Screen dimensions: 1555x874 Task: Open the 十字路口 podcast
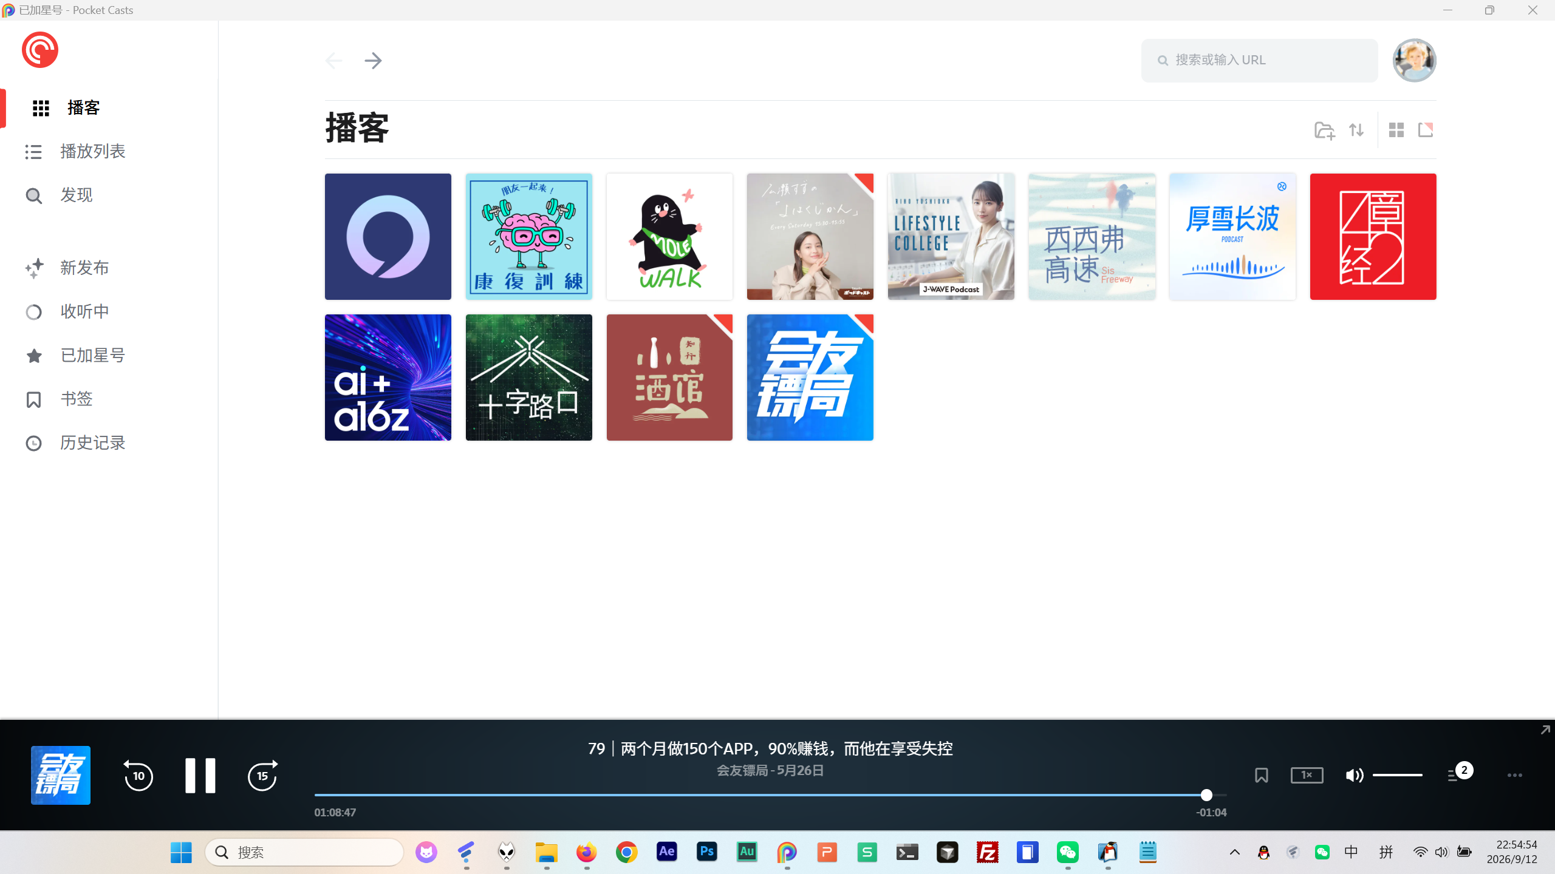click(x=529, y=378)
